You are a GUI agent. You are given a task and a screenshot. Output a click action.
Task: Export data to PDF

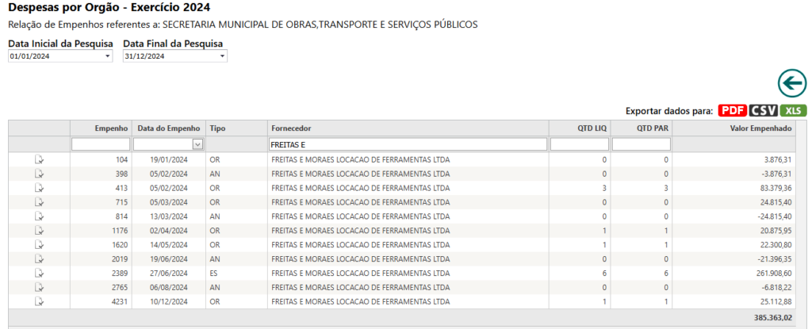tap(732, 110)
